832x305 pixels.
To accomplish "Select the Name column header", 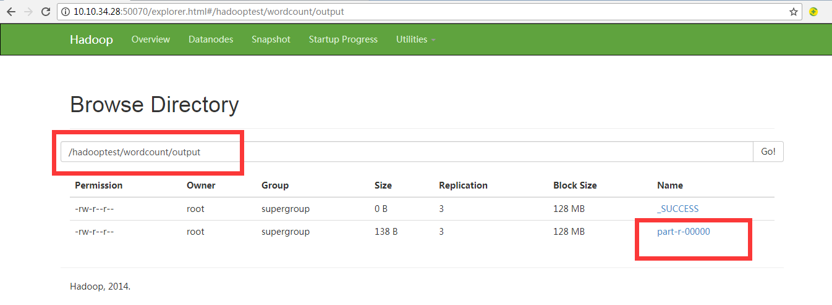I will (x=670, y=185).
